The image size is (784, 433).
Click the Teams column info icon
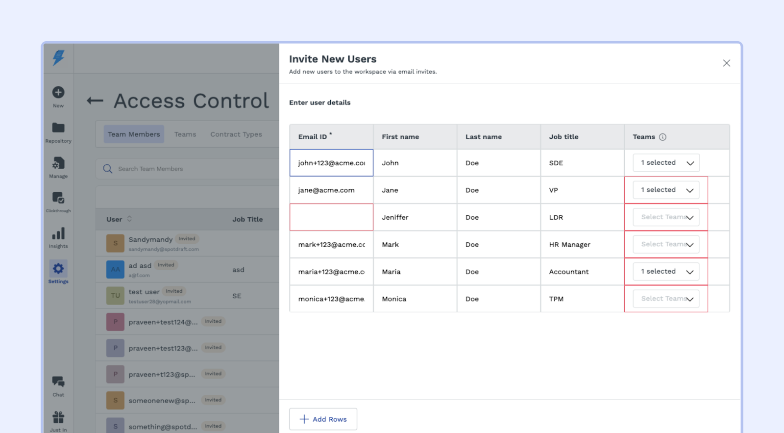[x=662, y=137]
